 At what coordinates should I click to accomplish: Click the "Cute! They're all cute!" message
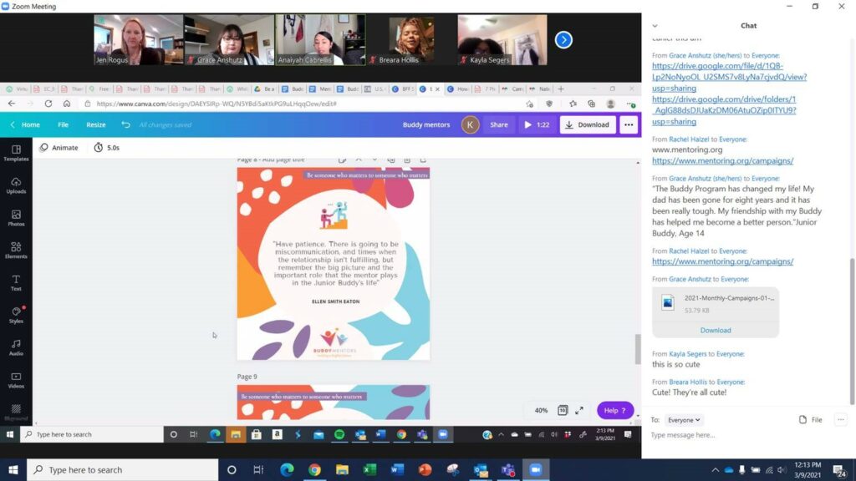689,392
